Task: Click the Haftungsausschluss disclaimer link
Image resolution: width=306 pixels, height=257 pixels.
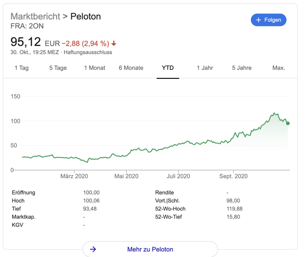Action: (x=88, y=52)
